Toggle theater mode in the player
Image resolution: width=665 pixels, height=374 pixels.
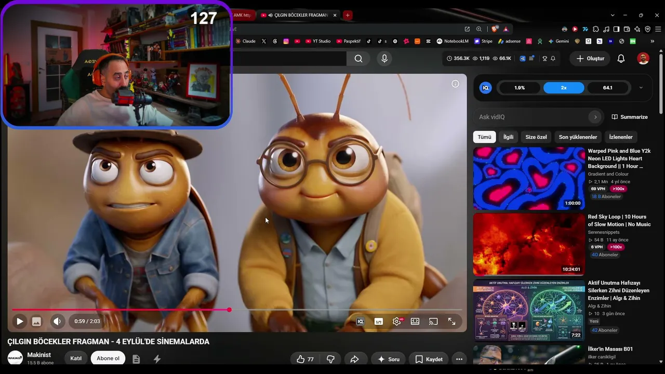coord(415,322)
